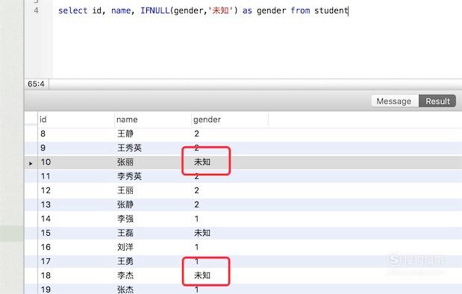Click the cursor position 65:4 status indicator
462x294 pixels.
point(36,84)
